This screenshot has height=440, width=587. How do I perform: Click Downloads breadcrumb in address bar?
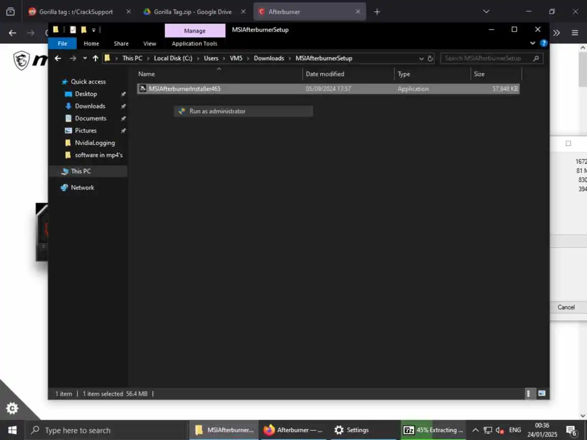click(x=269, y=59)
